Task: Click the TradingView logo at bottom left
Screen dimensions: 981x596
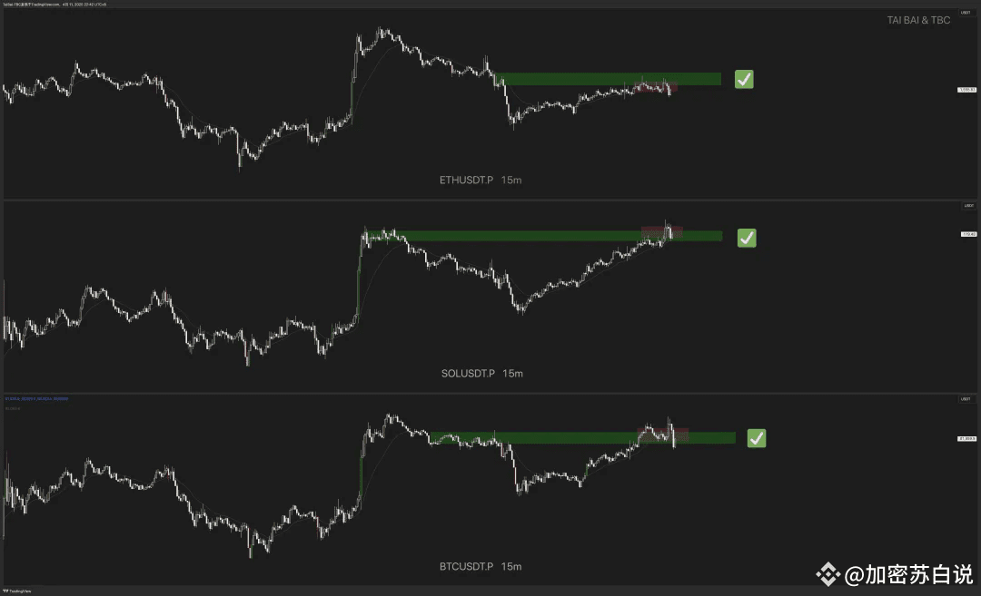Action: tap(17, 591)
